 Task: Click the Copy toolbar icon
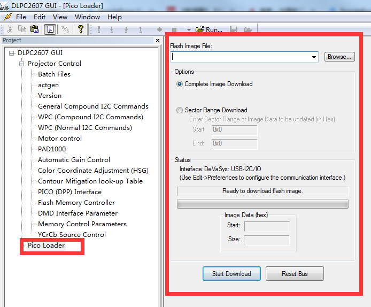[x=22, y=29]
